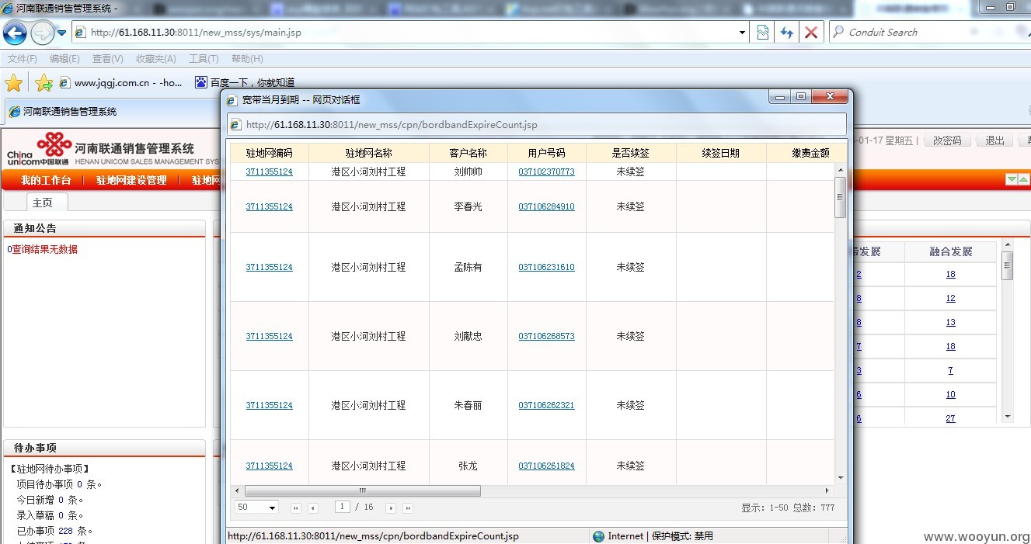This screenshot has width=1031, height=544.
Task: Click the compatibility view page icon
Action: pos(763,33)
